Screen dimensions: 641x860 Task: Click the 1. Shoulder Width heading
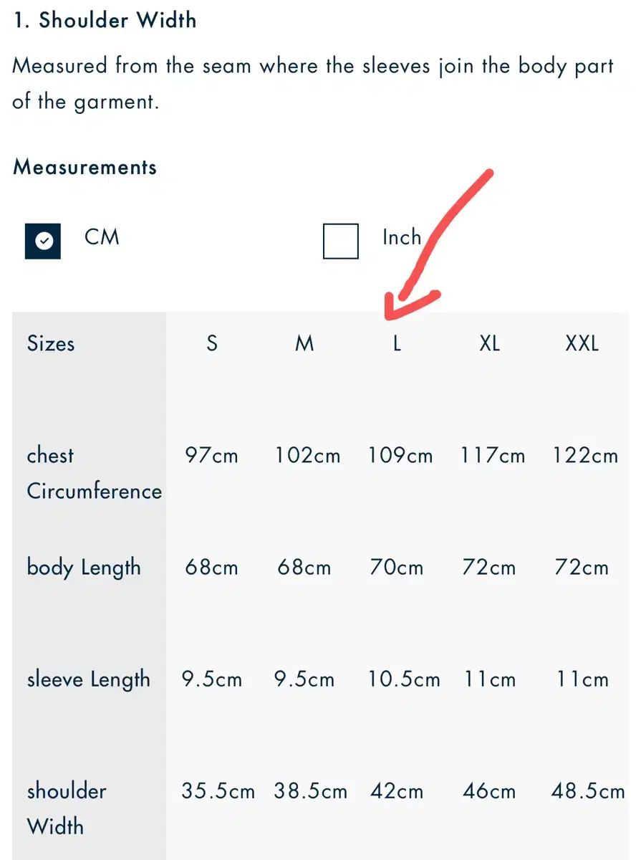click(105, 20)
